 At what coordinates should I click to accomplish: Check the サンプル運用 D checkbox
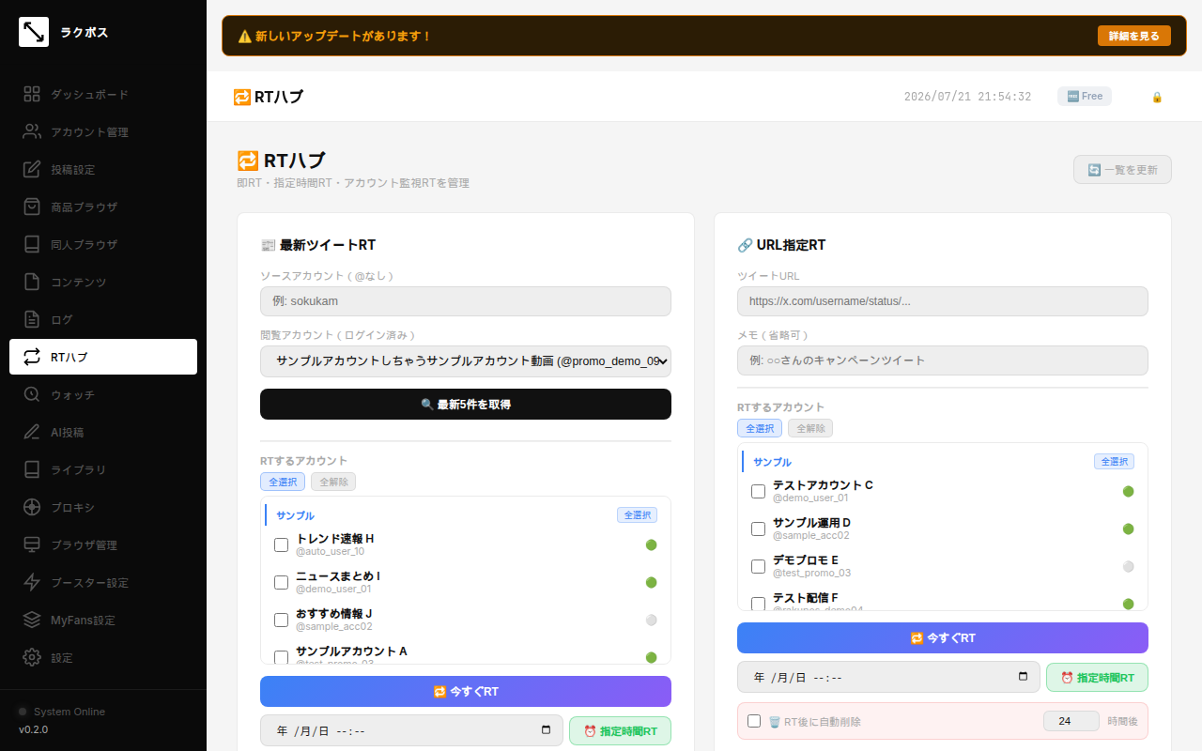pyautogui.click(x=758, y=529)
